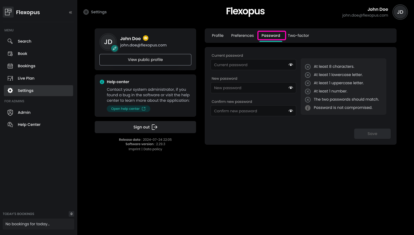This screenshot has width=414, height=235.
Task: Open the JD user avatar menu
Action: [400, 12]
